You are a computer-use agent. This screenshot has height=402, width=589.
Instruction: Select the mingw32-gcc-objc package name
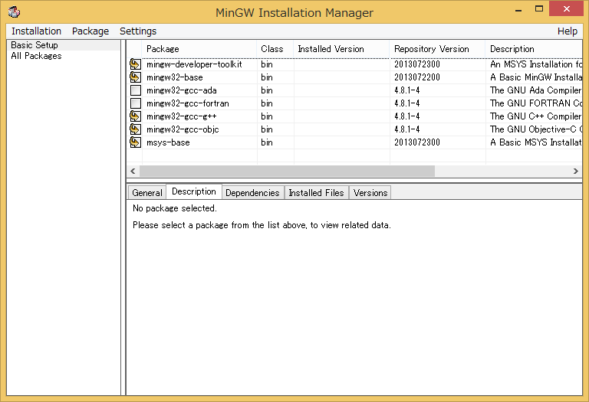click(x=183, y=129)
